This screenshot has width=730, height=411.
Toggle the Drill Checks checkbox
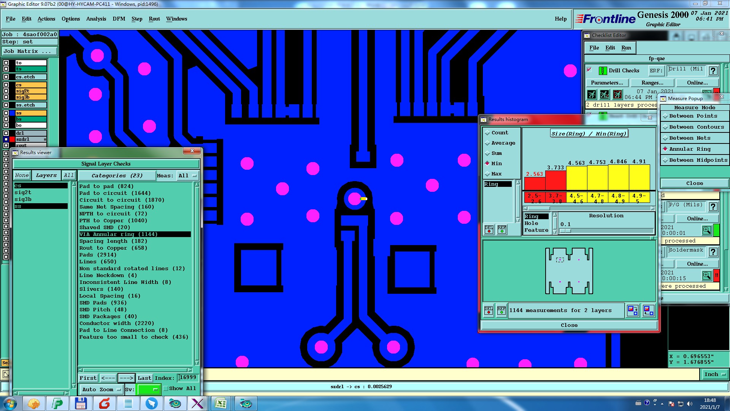pyautogui.click(x=589, y=70)
